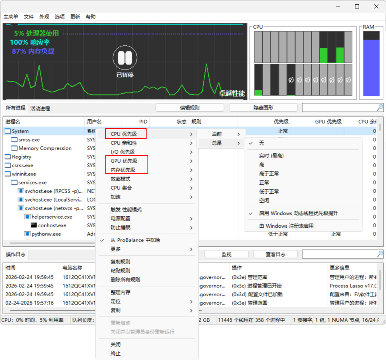This screenshot has height=361, width=386.
Task: Open the 帮助 menu
Action: click(x=90, y=16)
